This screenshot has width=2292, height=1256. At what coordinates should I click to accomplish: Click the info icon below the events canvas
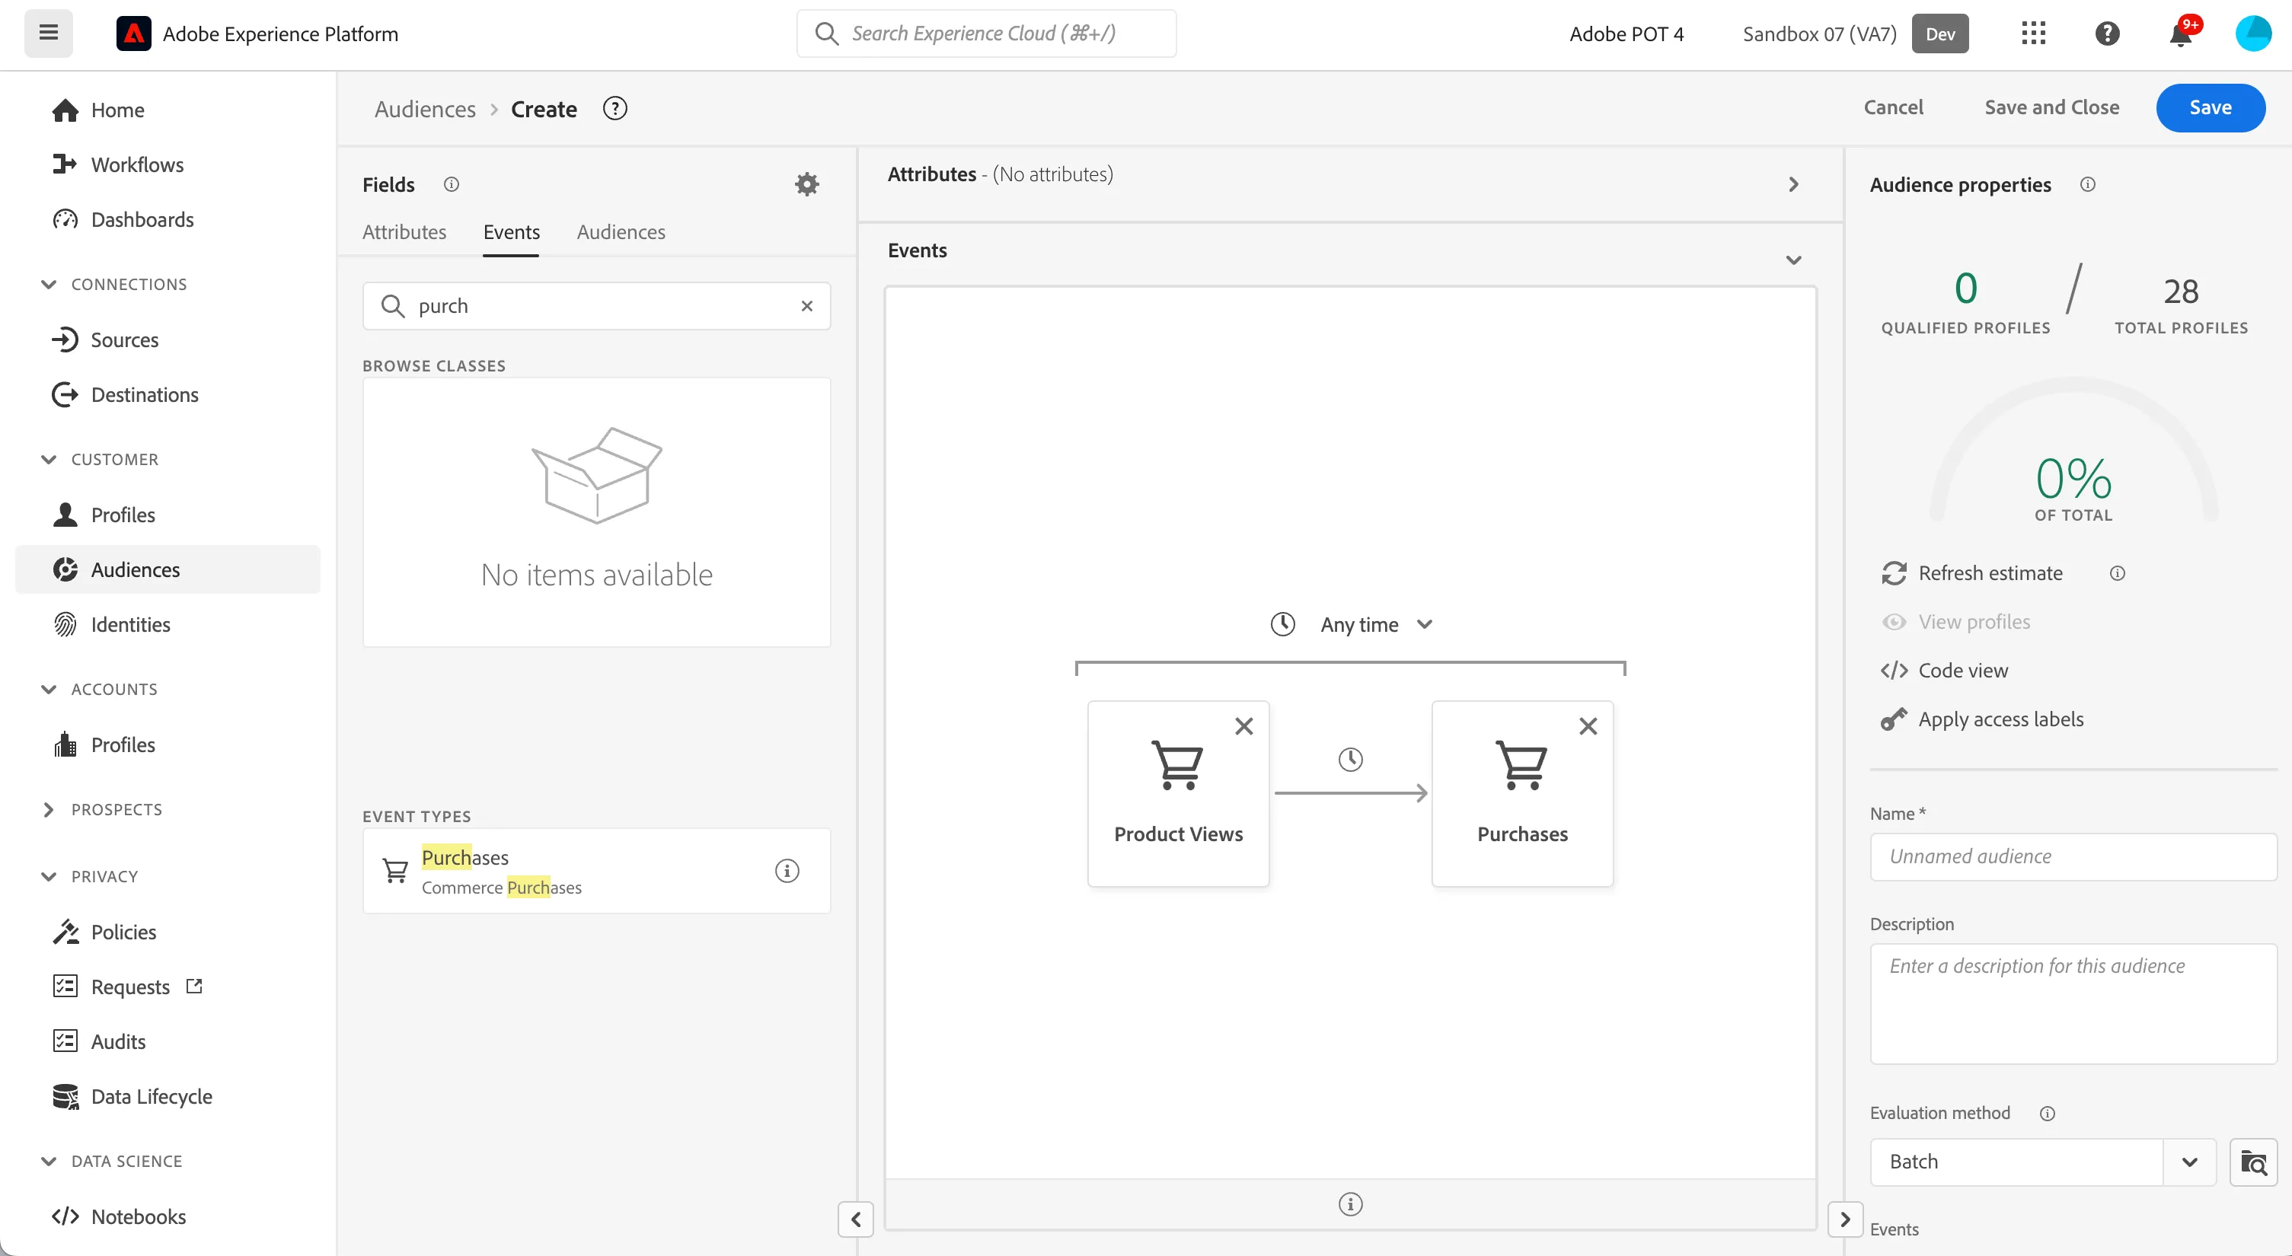pyautogui.click(x=1351, y=1204)
